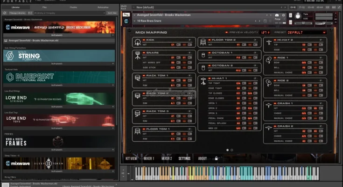The height and width of the screenshot is (187, 343).
Task: Select the 33-48 rack page button
Action: [311, 7]
